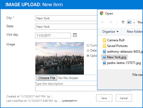This screenshot has height=108, width=143.
Task: Click the Visit day date field
Action: point(53,35)
